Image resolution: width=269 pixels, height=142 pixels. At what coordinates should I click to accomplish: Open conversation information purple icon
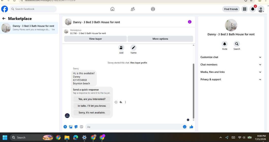[189, 22]
